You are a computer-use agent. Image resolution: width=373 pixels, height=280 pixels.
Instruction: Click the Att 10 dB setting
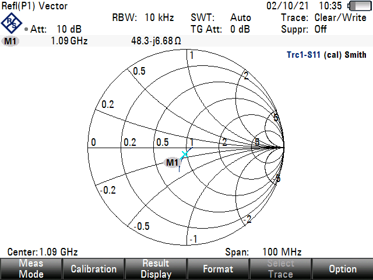pyautogui.click(x=56, y=29)
